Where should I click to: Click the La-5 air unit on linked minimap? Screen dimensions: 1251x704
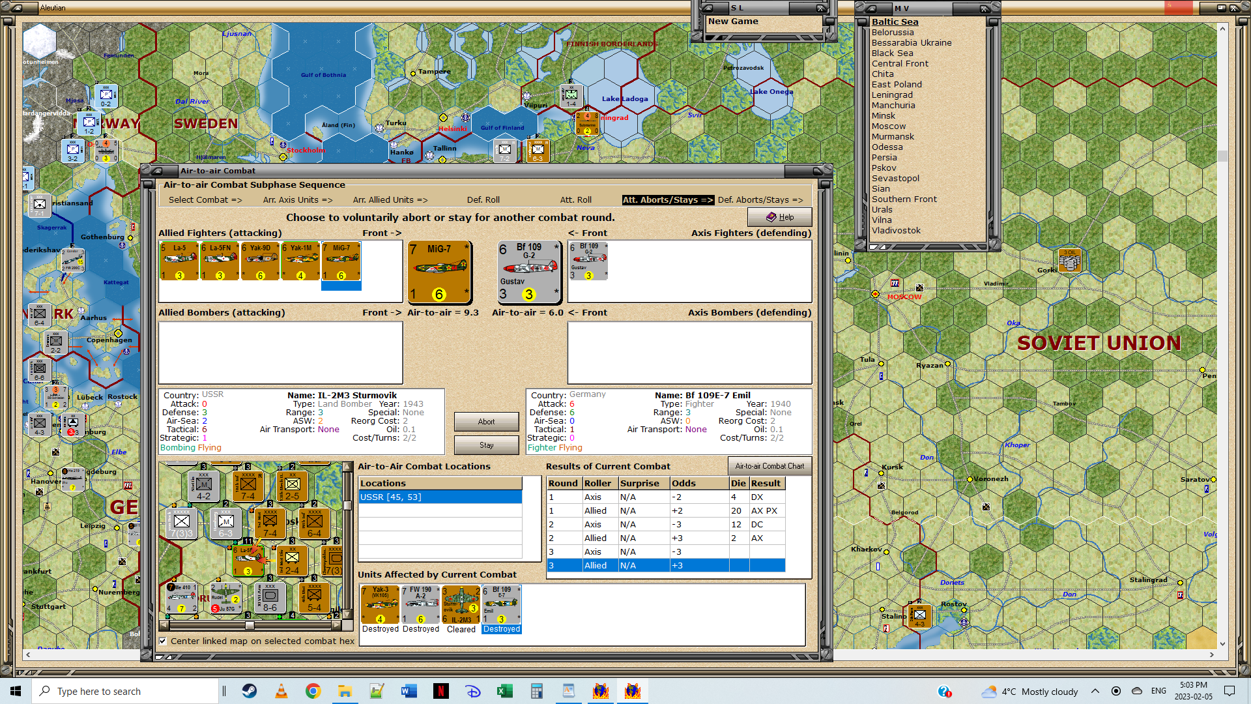pyautogui.click(x=248, y=561)
